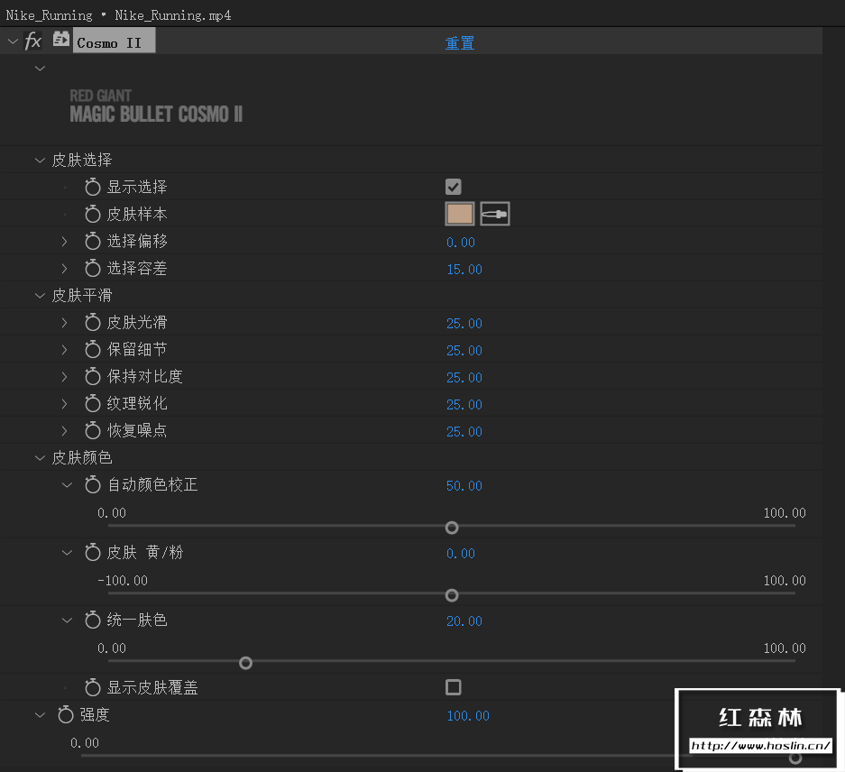Viewport: 845px width, 772px height.
Task: Expand the 选择偏移 parameter
Action: point(64,241)
